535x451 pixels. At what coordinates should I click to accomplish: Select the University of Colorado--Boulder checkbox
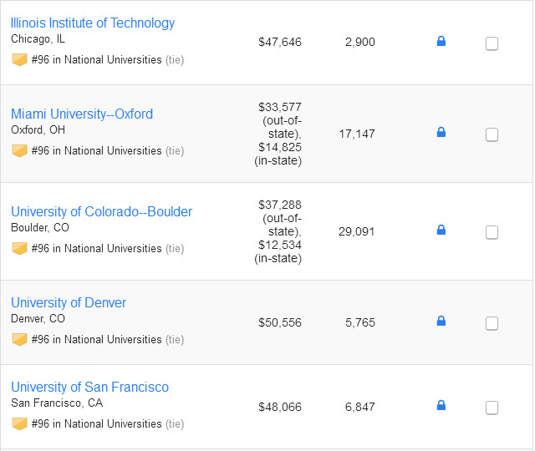click(x=492, y=232)
